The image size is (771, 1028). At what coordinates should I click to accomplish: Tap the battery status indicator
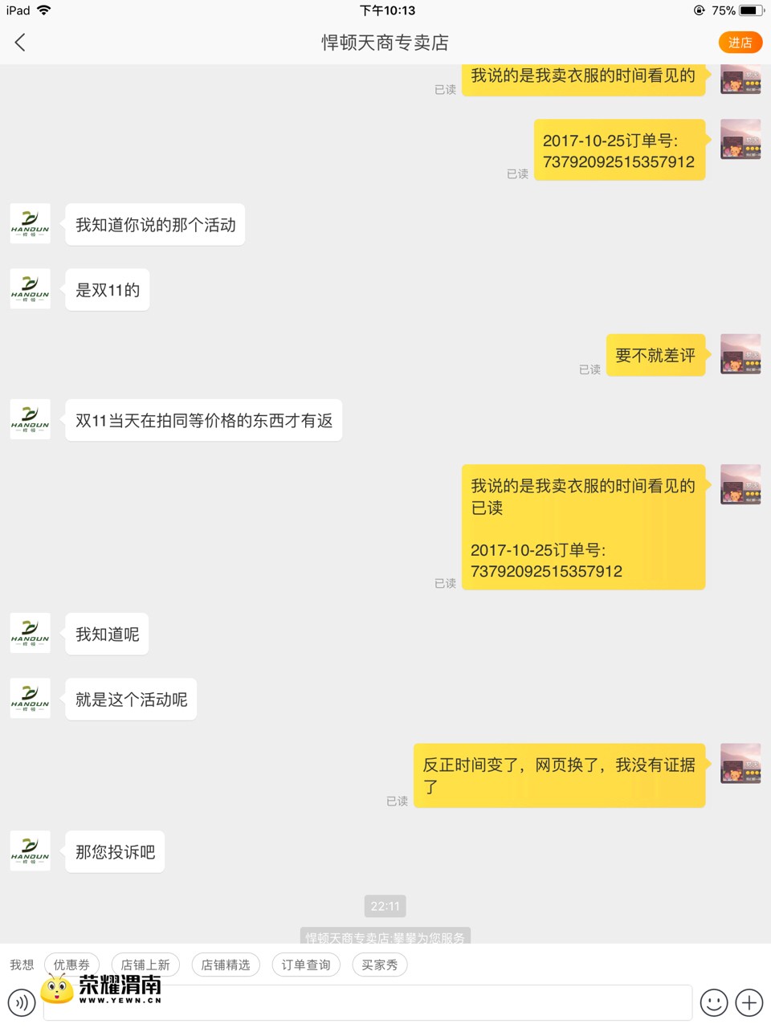point(750,10)
